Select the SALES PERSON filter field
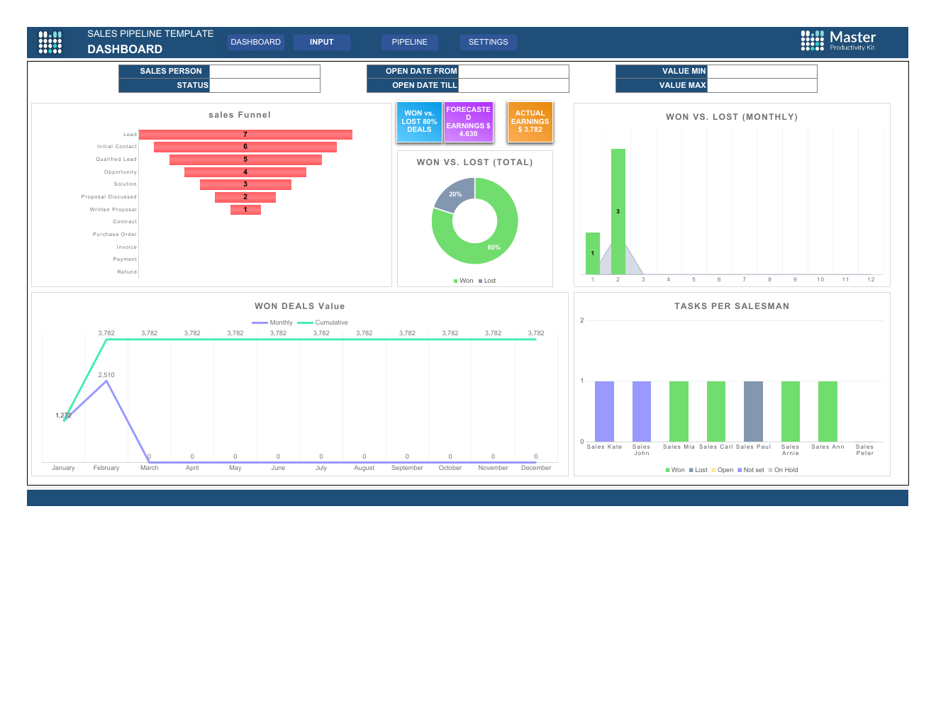The width and height of the screenshot is (936, 723). pos(264,72)
